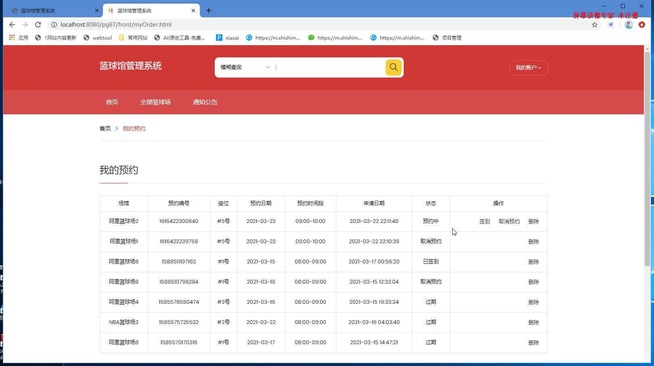Viewport: 654px width, 366px height.
Task: Expand the 我的账户 account menu
Action: point(528,67)
